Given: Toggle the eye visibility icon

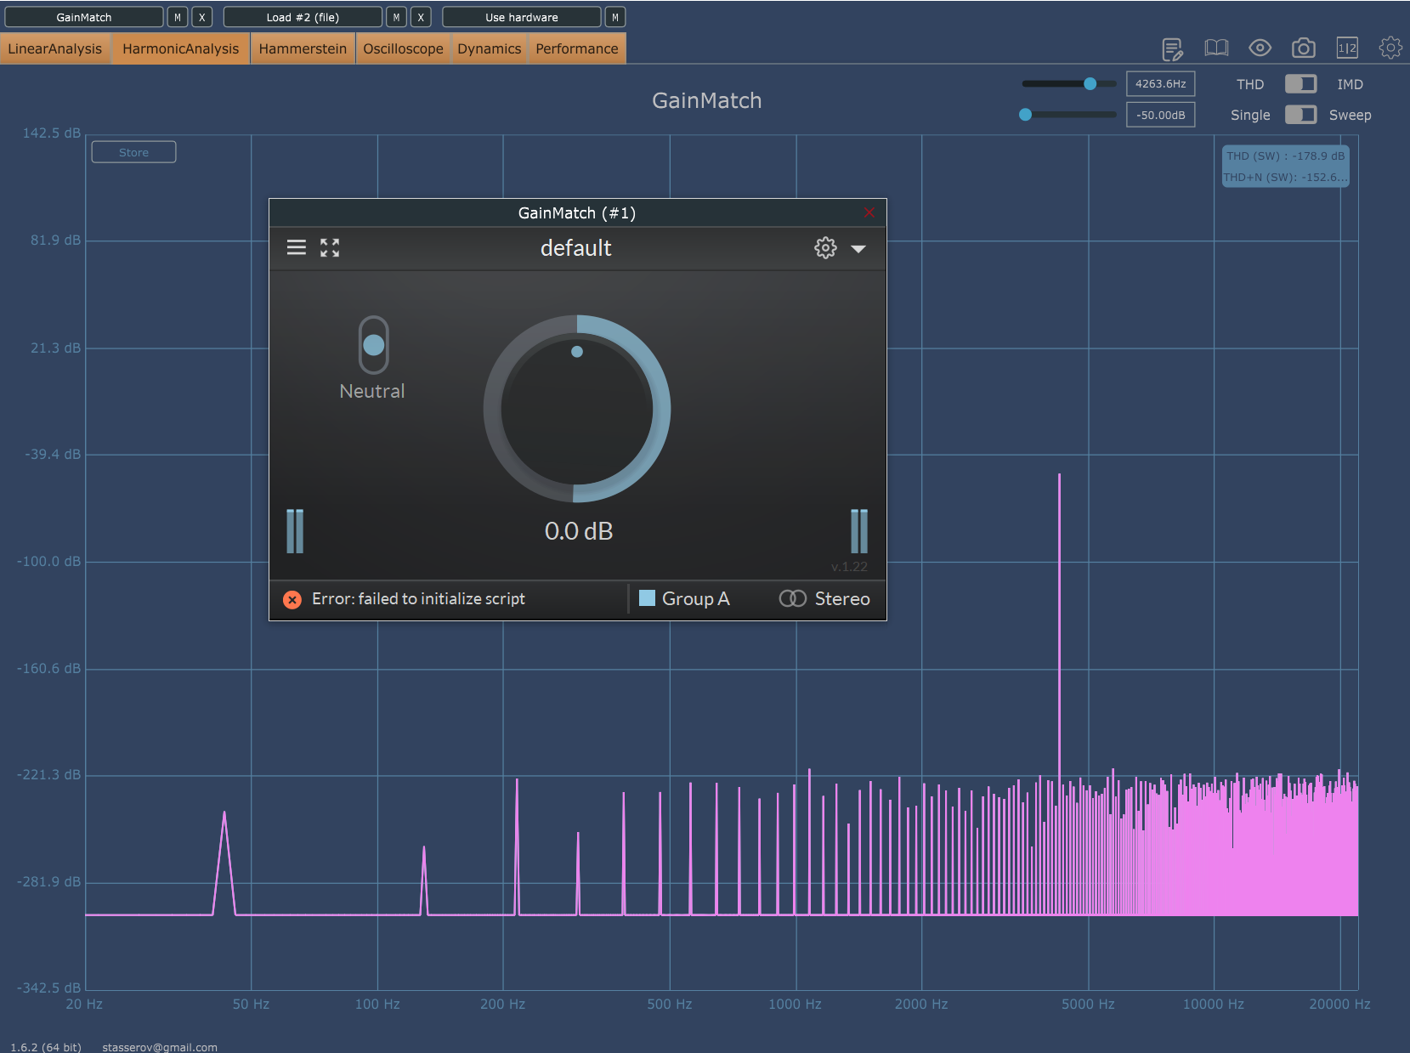Looking at the screenshot, I should (1260, 48).
